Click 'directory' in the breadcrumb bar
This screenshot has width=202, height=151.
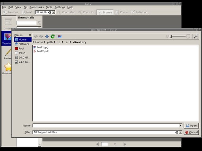80,42
